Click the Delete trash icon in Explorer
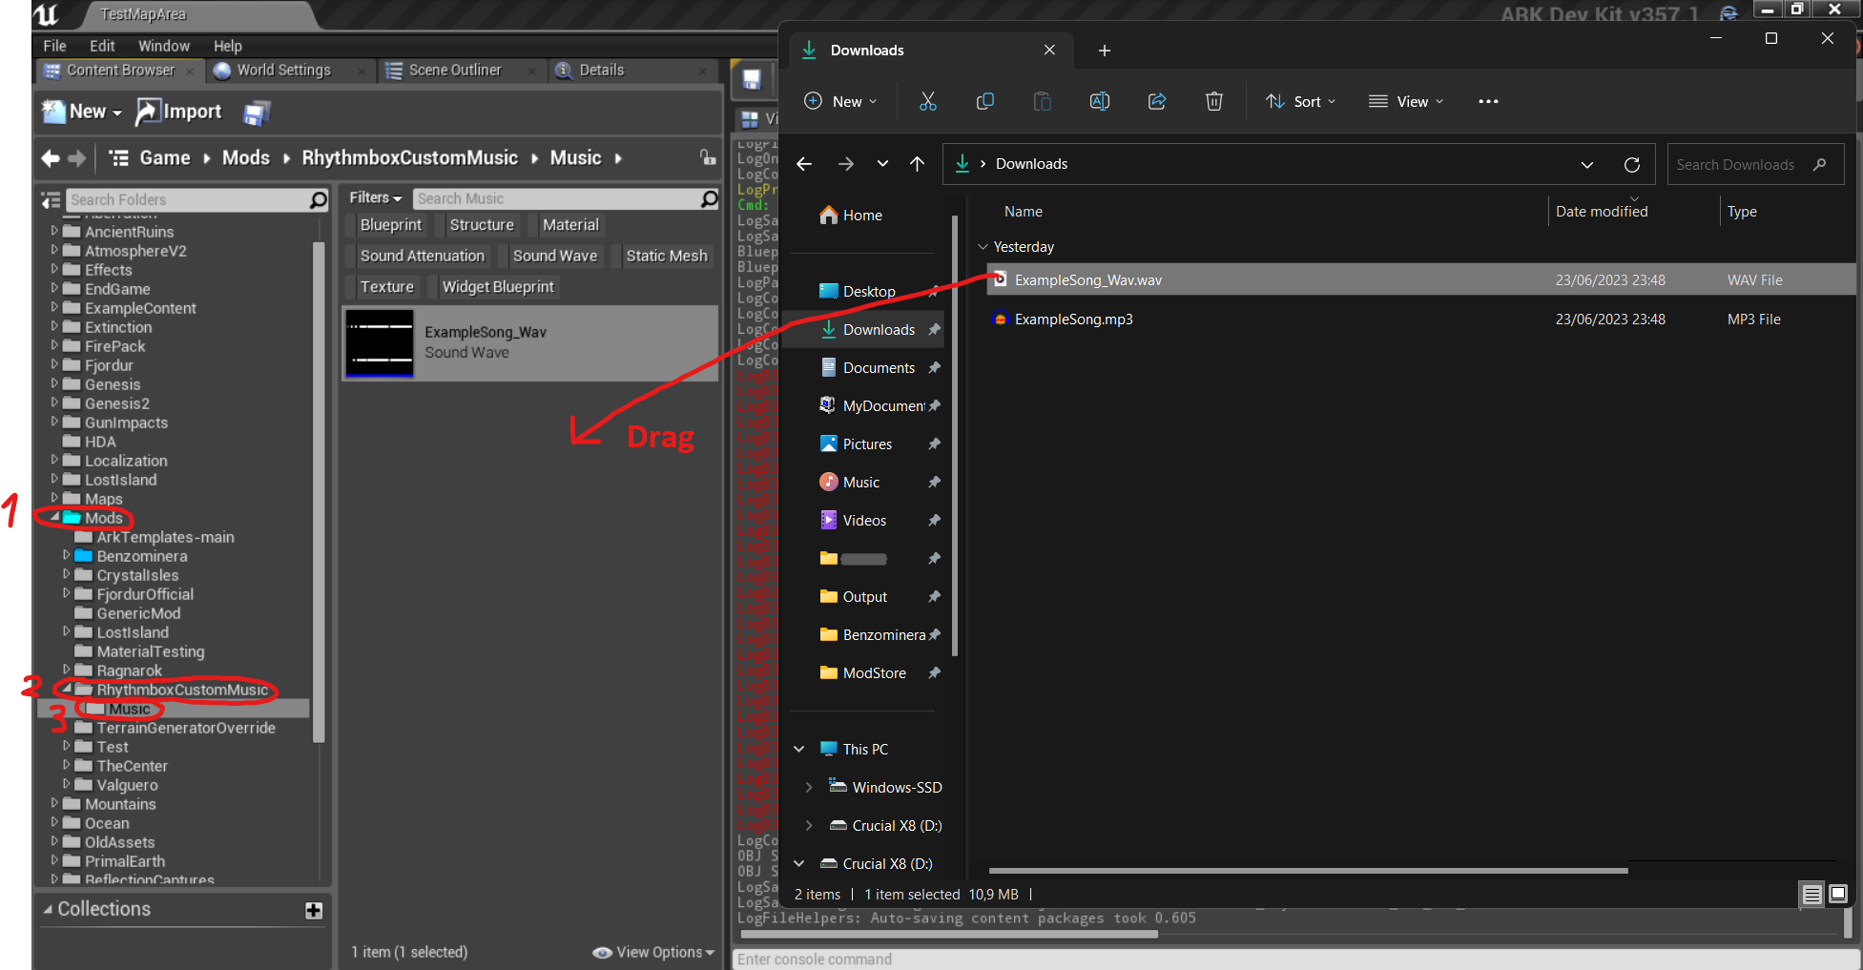 coord(1213,101)
